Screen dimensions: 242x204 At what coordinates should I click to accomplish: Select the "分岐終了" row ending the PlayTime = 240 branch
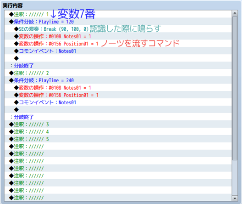[118, 117]
